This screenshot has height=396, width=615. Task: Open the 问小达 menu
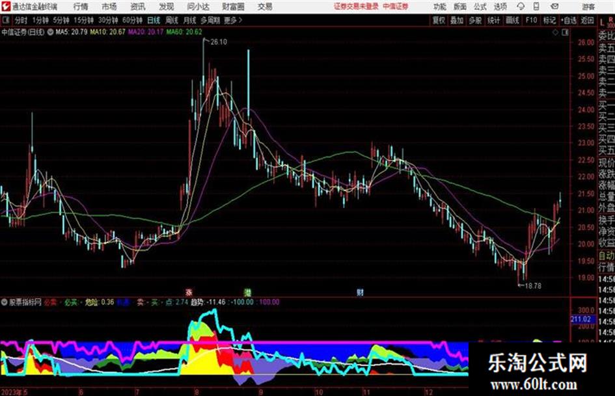pyautogui.click(x=198, y=7)
